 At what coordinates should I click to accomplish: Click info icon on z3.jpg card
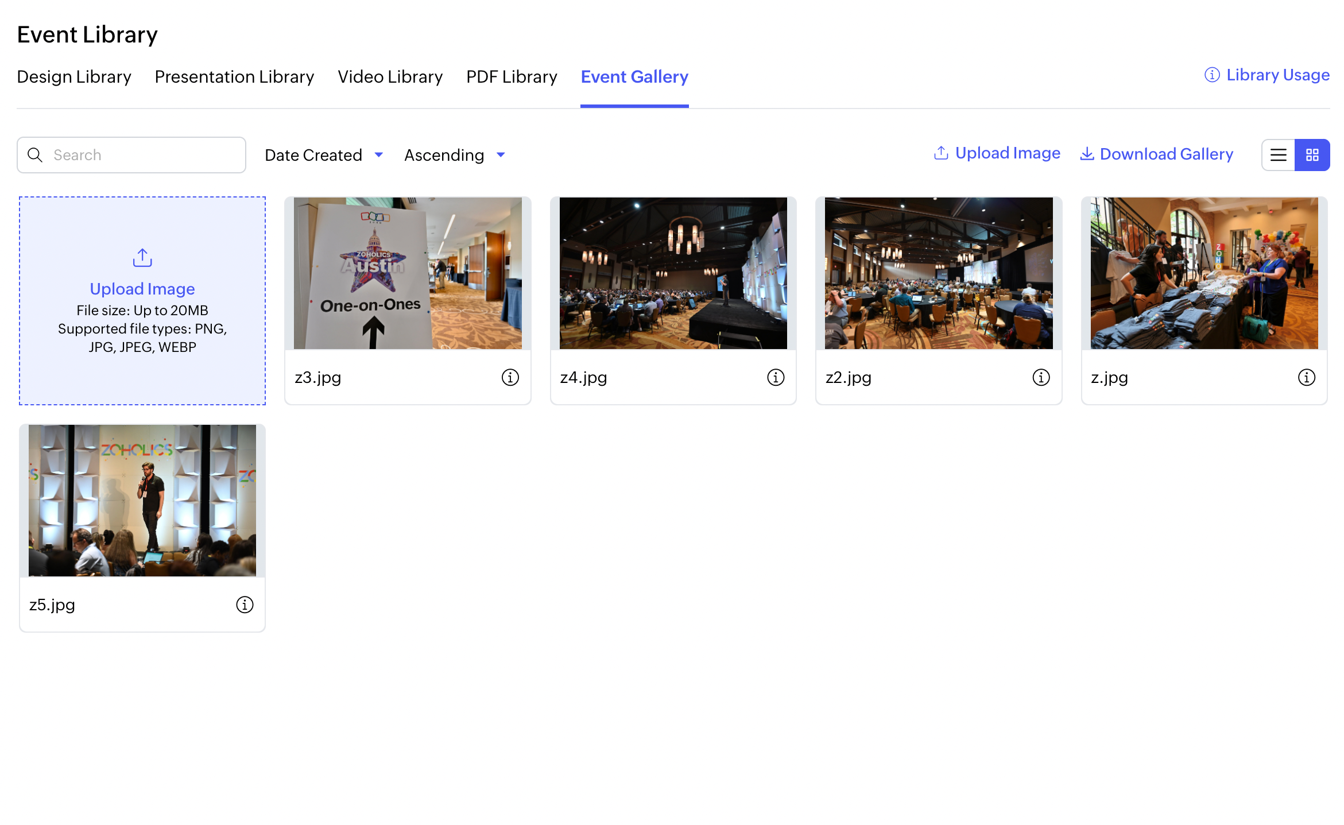510,377
